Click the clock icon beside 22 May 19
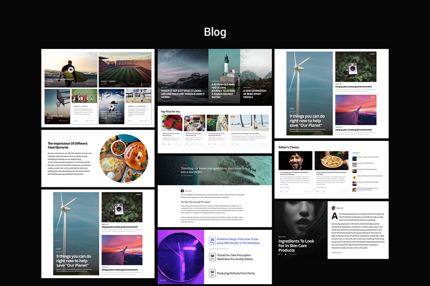 [x=87, y=84]
